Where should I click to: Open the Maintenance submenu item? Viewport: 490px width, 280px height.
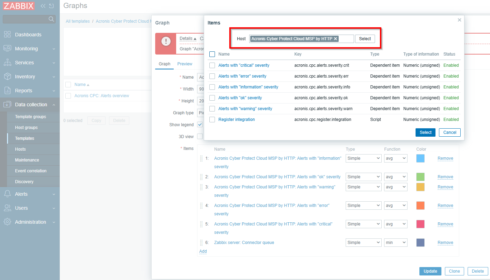coord(27,160)
